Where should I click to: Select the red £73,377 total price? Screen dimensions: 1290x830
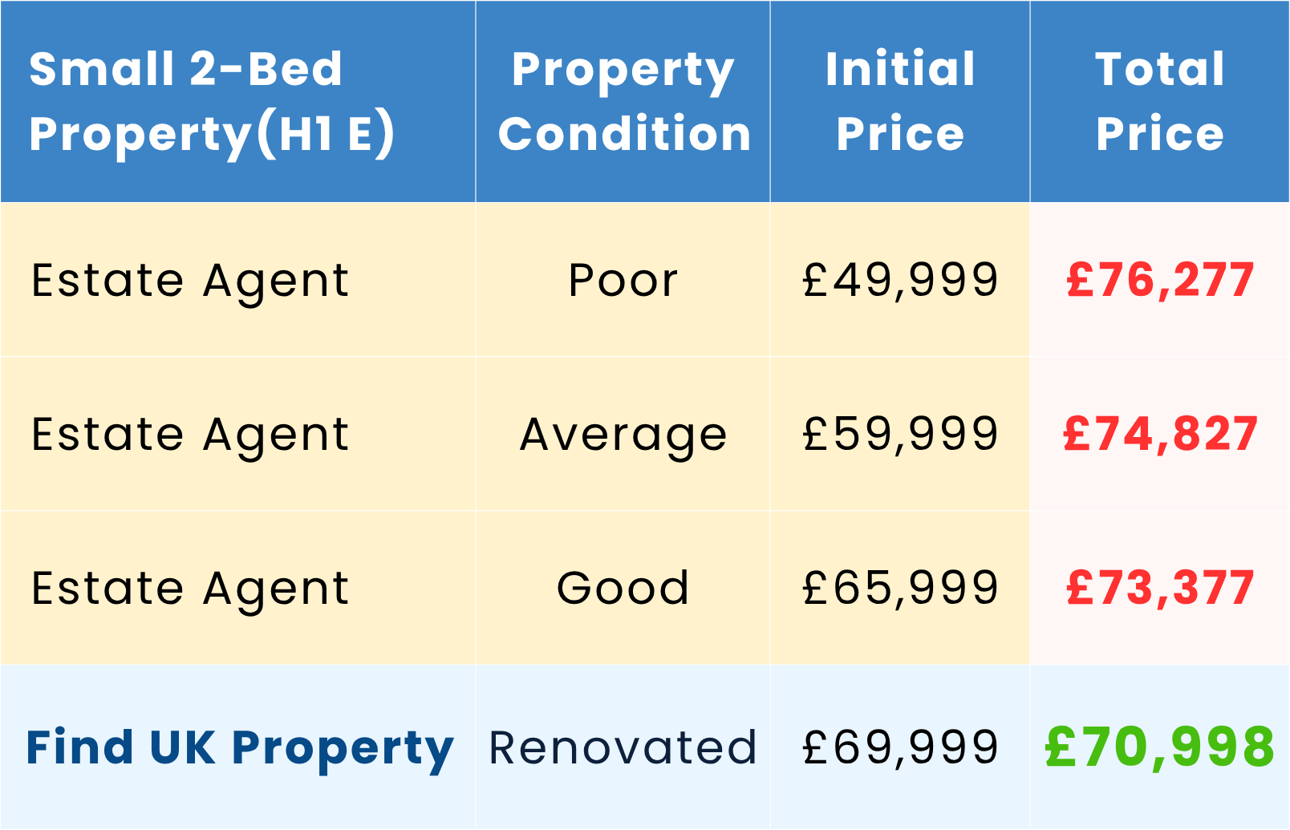tap(1160, 588)
